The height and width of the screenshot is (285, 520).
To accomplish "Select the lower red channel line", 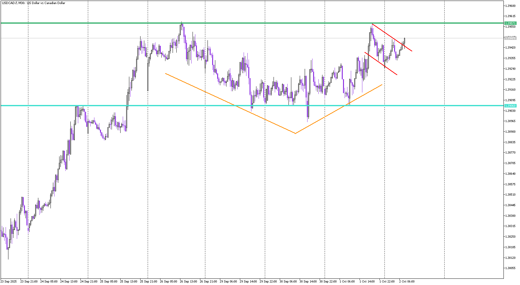I will point(381,64).
